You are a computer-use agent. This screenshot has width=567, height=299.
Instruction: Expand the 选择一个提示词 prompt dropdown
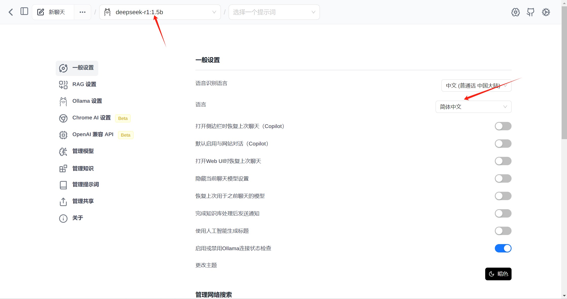click(274, 12)
